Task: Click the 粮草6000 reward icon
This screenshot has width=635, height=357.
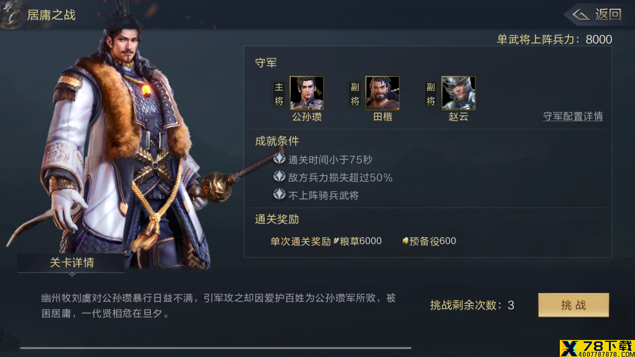Action: tap(336, 241)
